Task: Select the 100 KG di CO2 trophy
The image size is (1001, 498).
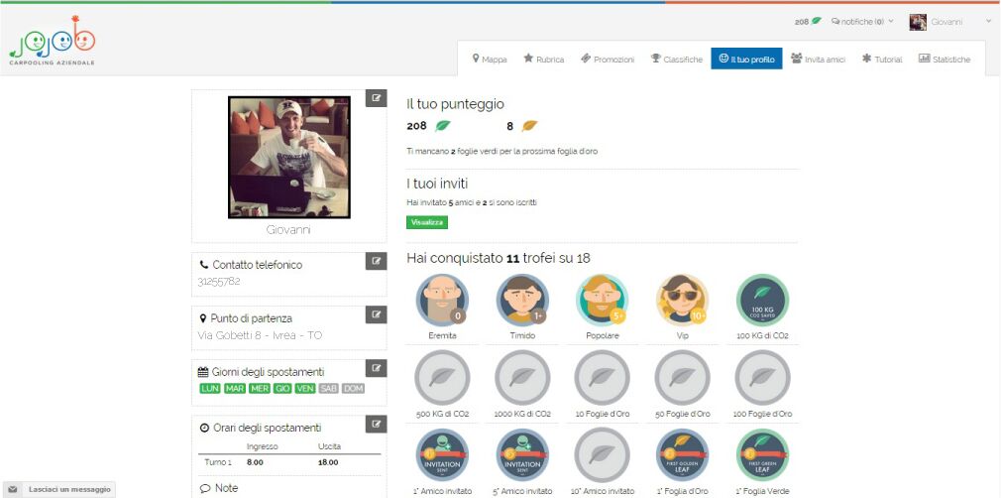Action: click(762, 301)
